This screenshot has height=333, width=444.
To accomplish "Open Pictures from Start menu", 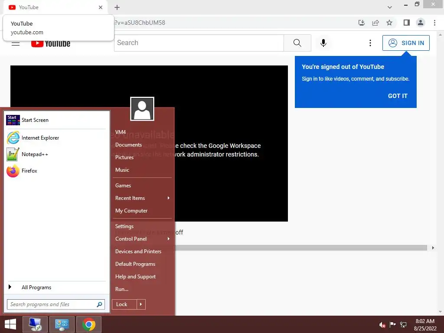I will tap(124, 157).
